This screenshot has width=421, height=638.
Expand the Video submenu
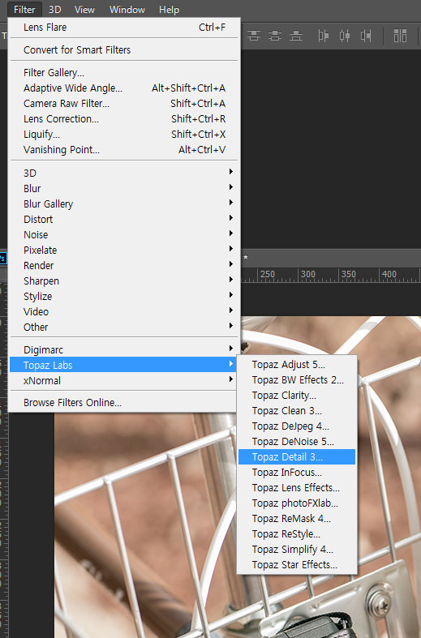[x=124, y=312]
